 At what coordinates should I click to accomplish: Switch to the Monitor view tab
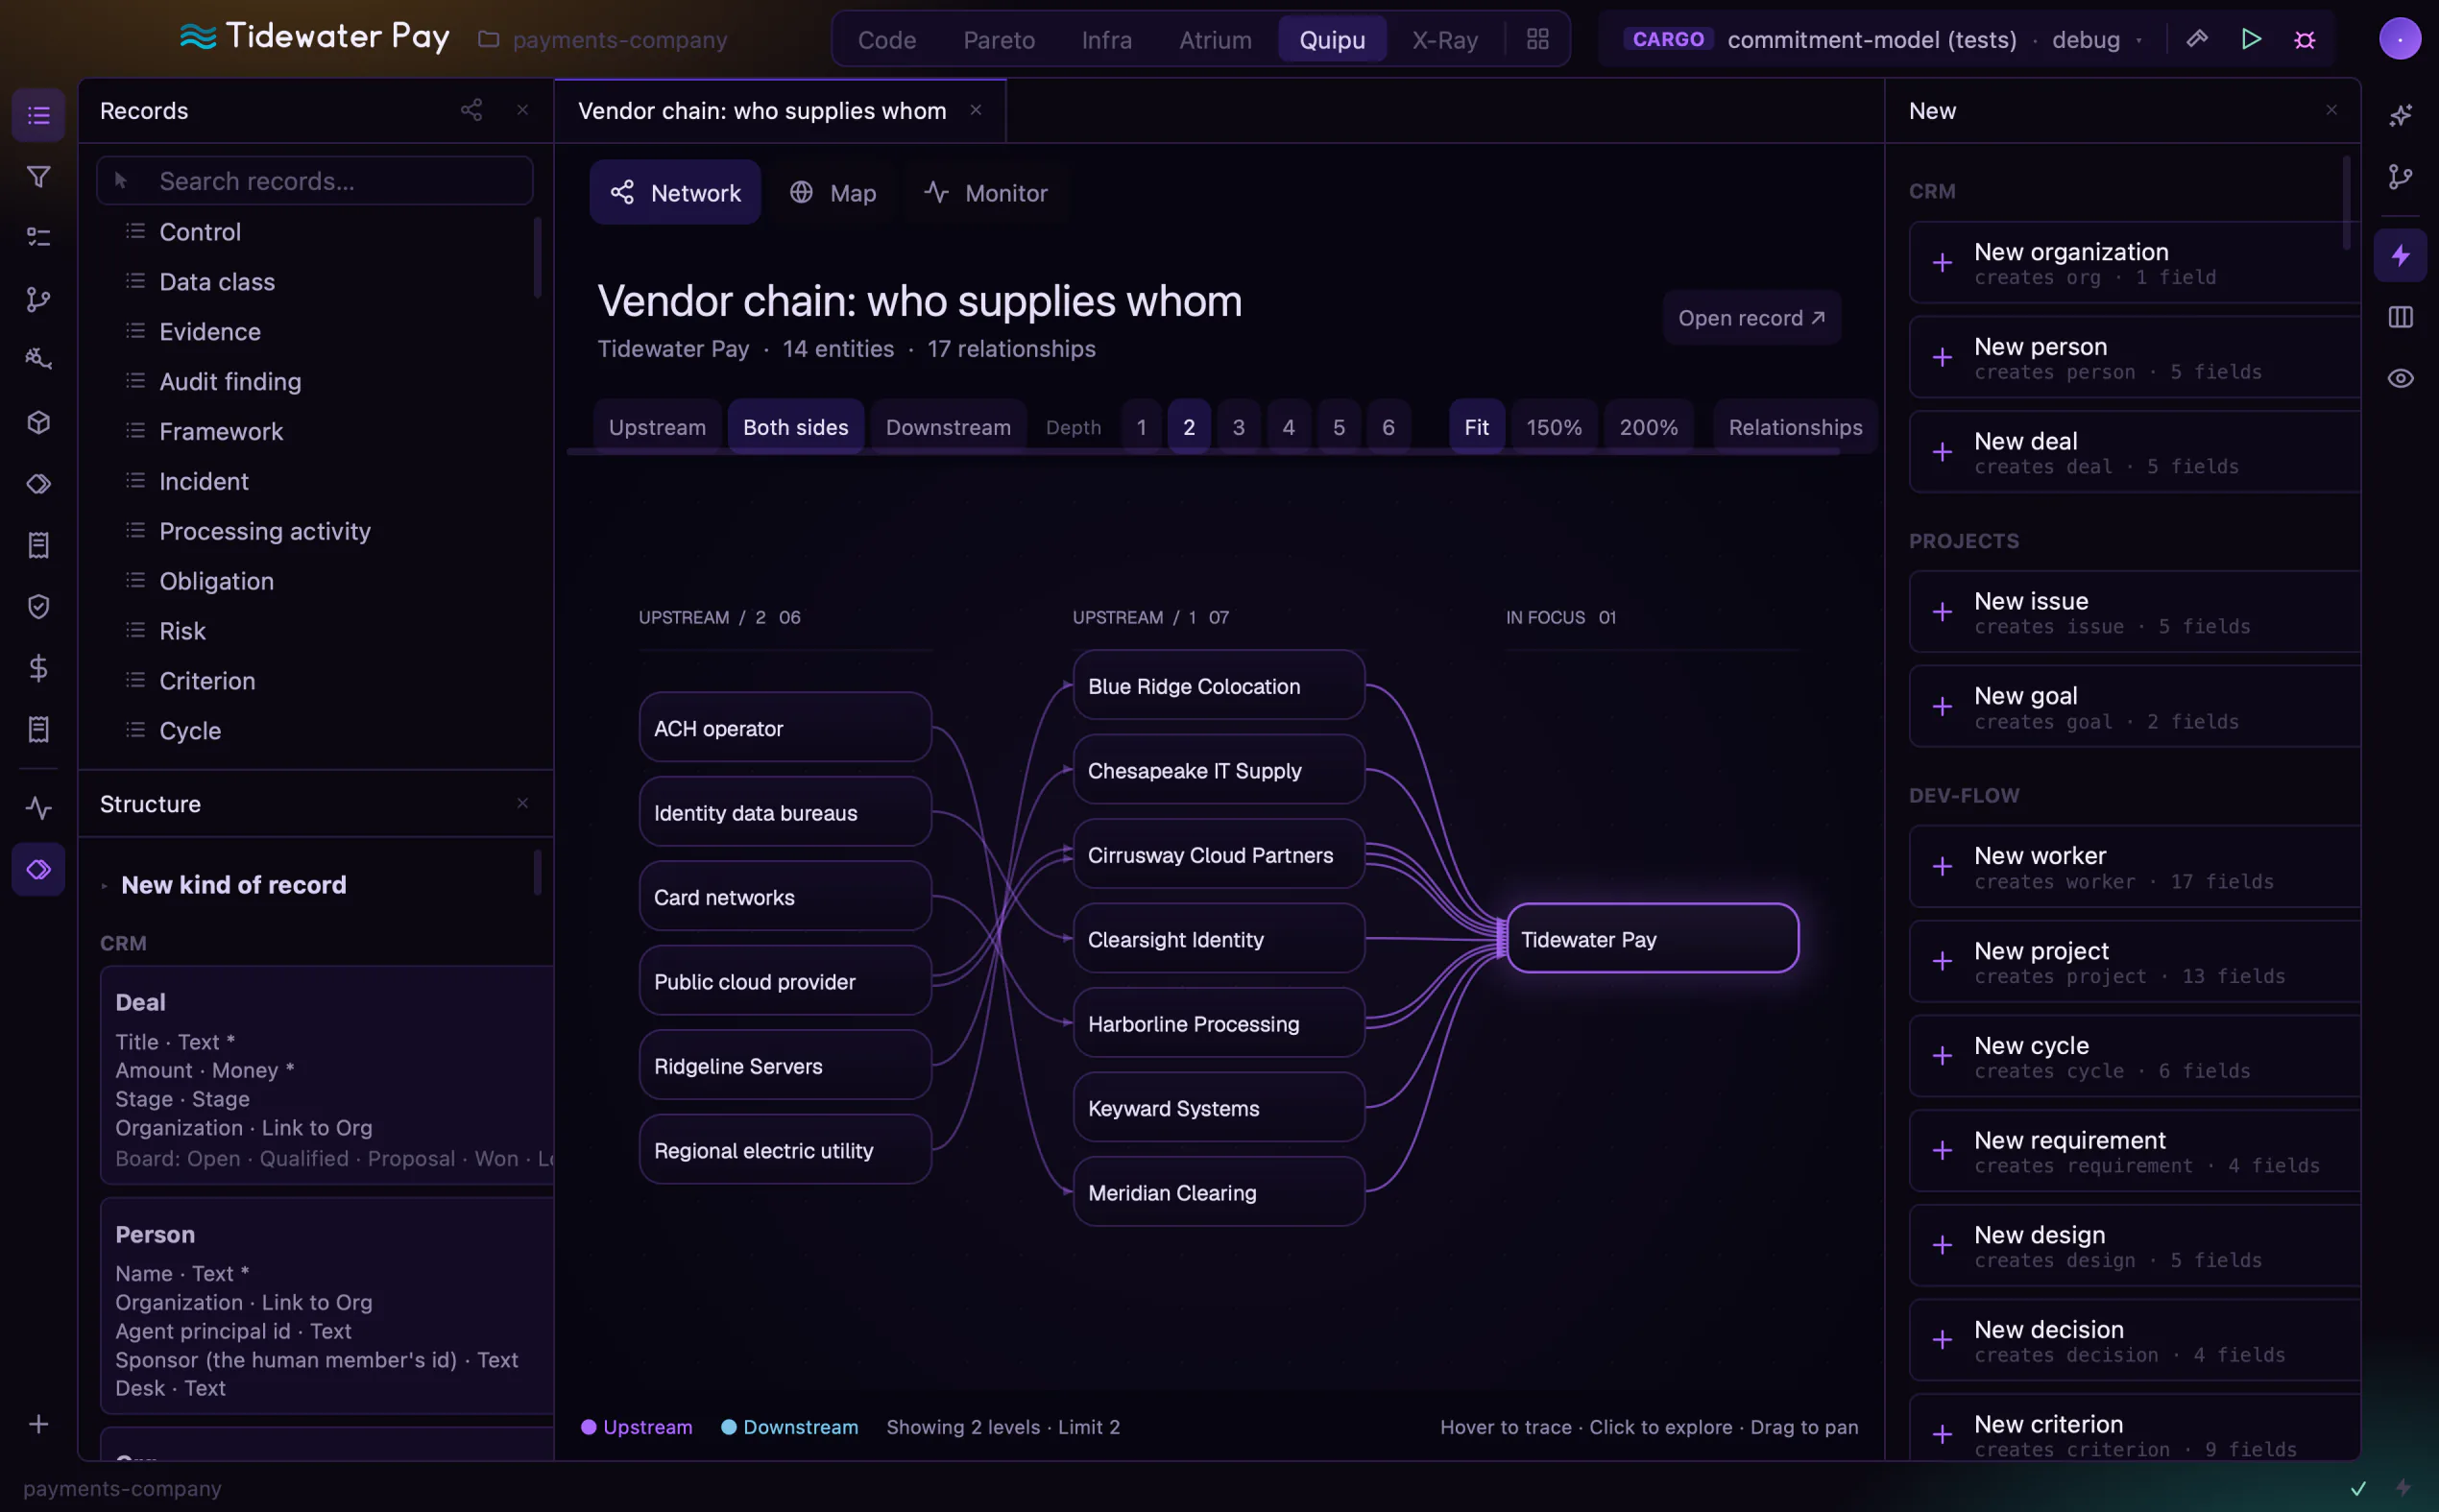point(986,192)
